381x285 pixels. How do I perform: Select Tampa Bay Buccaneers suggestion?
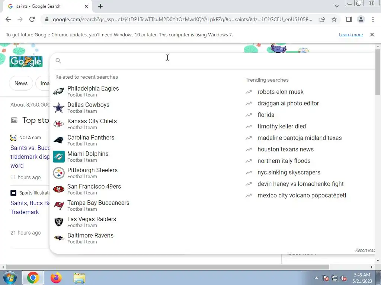146,206
